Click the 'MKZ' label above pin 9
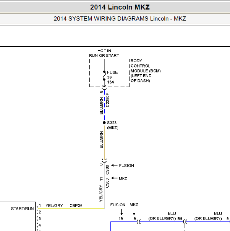The width and height of the screenshot is (230, 231). click(x=134, y=205)
